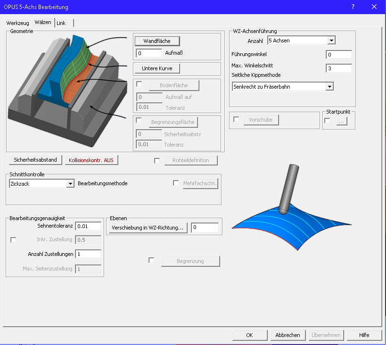Open the Hilfe button
Screen dimensions: 386x345
[364, 335]
